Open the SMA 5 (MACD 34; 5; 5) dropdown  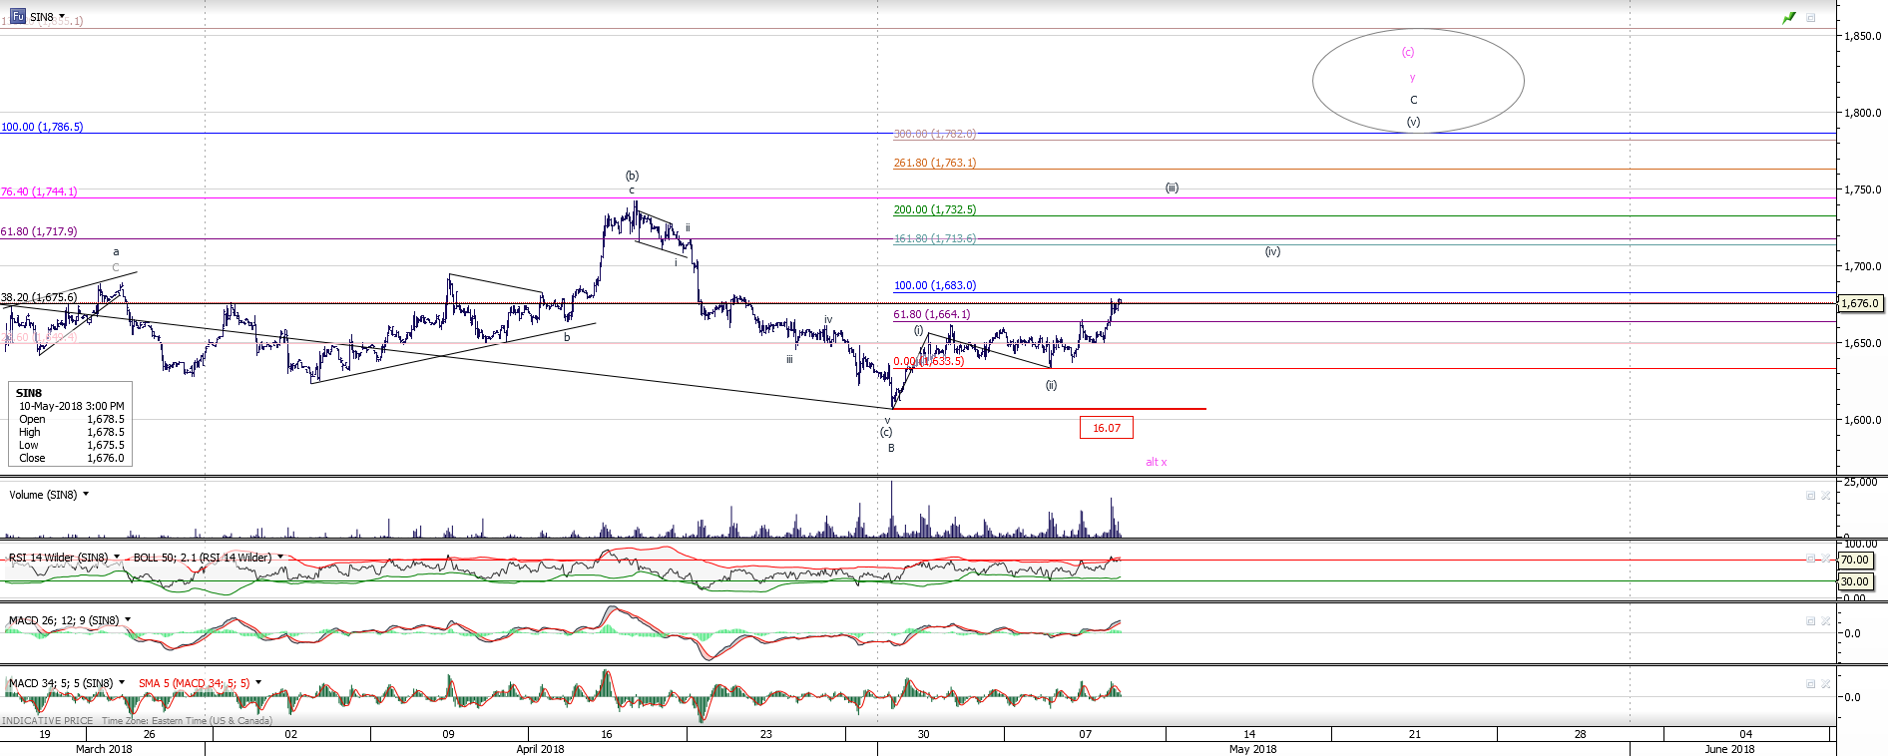[258, 682]
